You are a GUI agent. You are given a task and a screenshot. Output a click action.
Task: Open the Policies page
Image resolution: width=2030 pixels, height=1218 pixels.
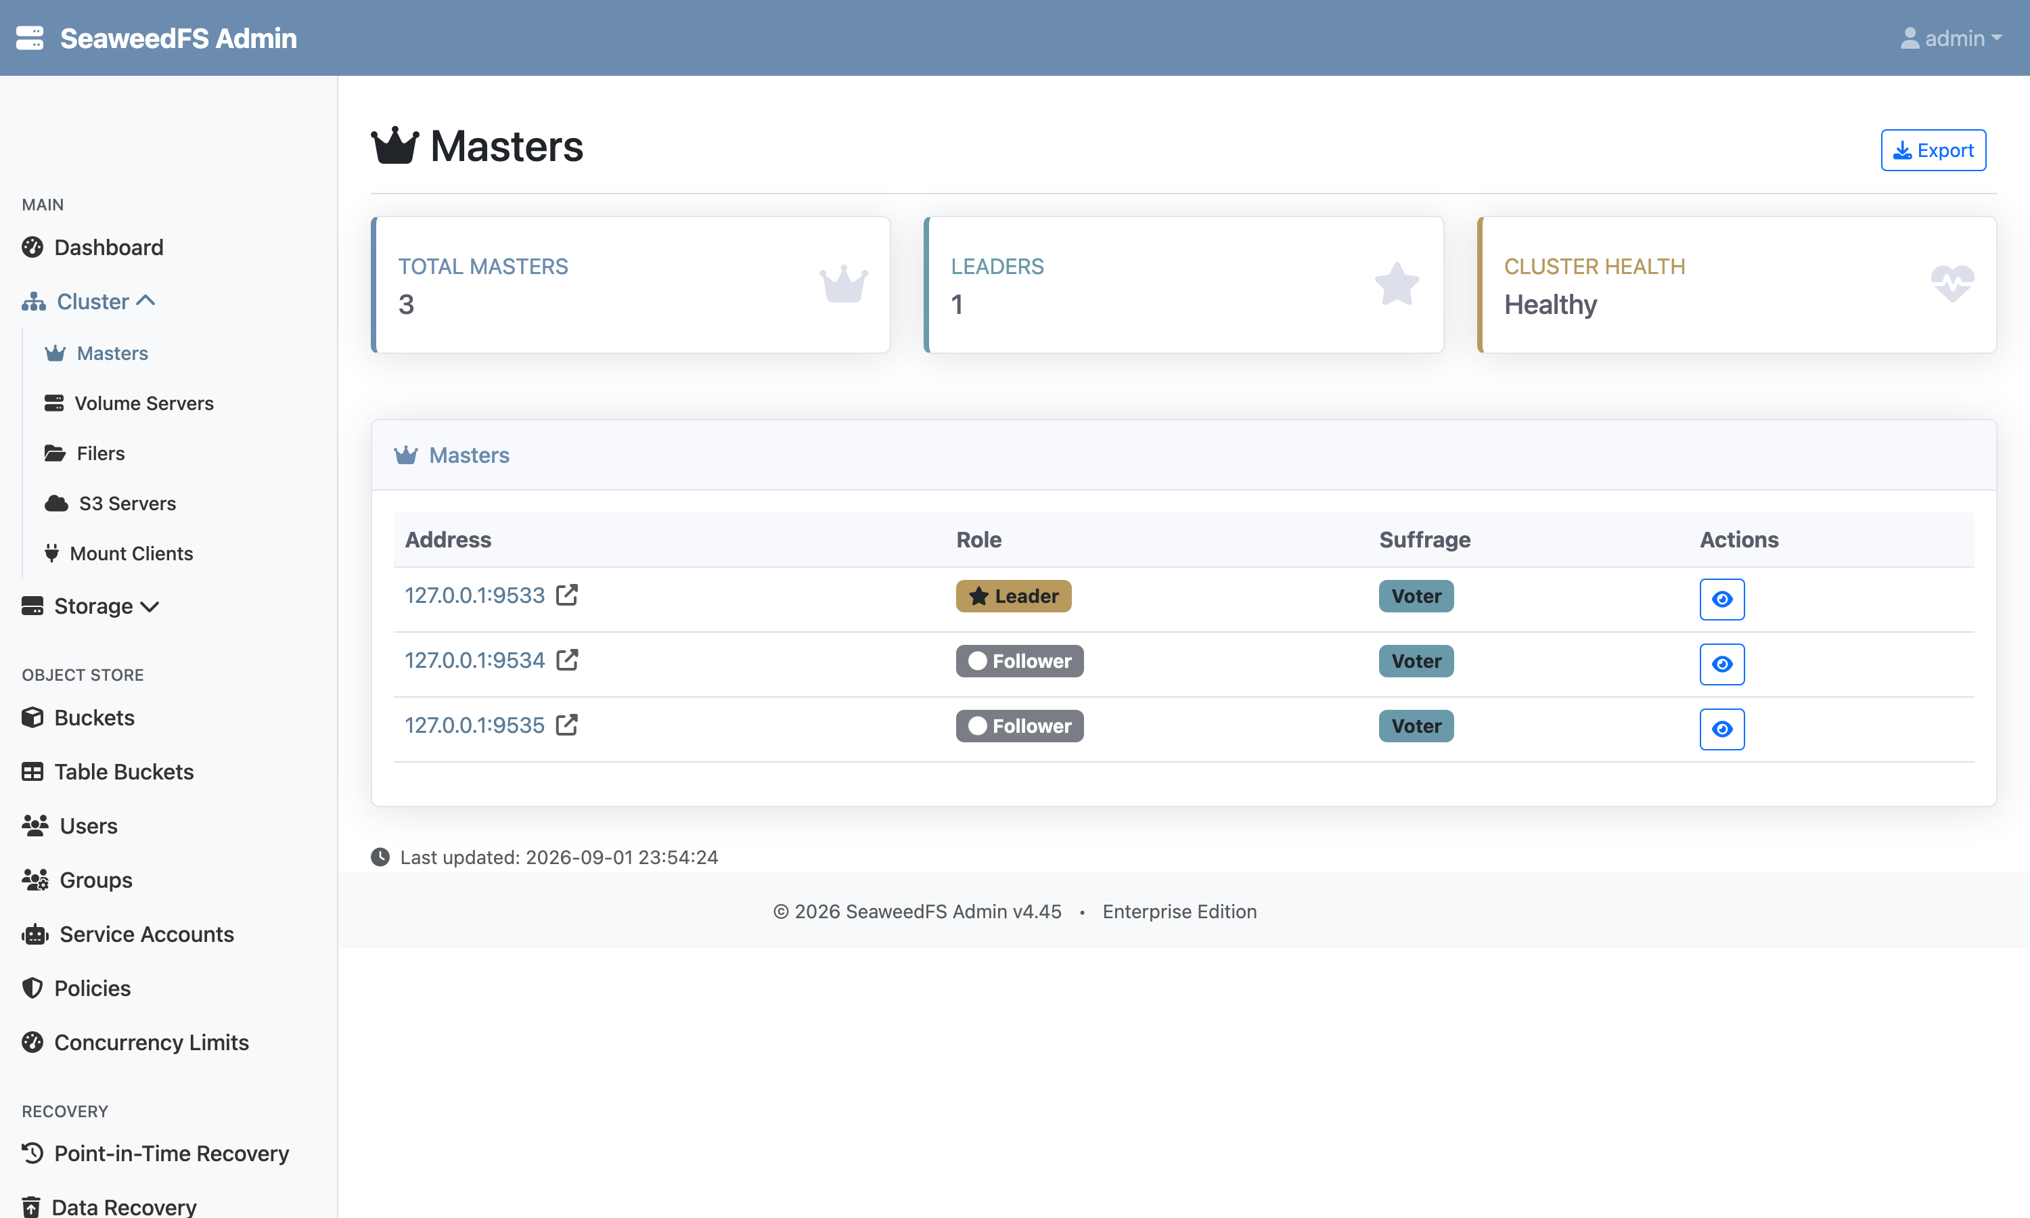click(x=76, y=988)
